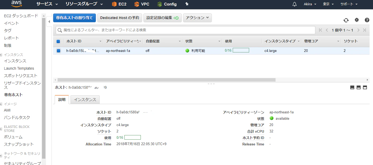
Task: Open ホスト ID column sort arrow
Action: (x=100, y=41)
